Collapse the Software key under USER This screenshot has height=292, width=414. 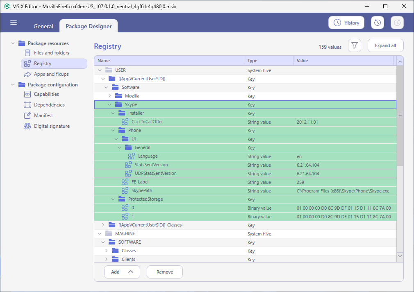pos(107,87)
